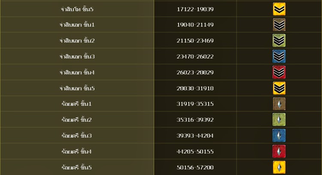Click the yellow double-chevron rank icon

pyautogui.click(x=279, y=9)
